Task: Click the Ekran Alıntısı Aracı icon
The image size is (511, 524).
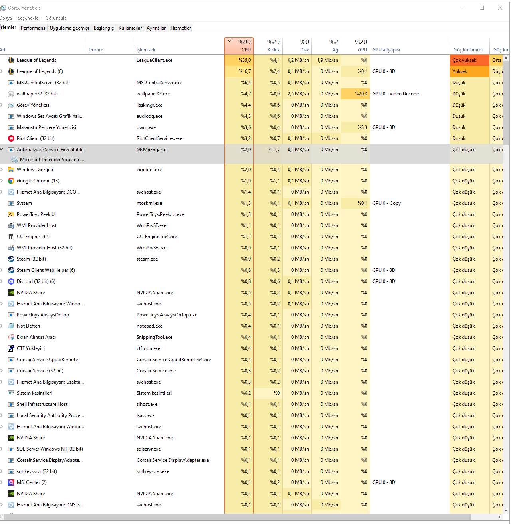Action: pos(11,337)
